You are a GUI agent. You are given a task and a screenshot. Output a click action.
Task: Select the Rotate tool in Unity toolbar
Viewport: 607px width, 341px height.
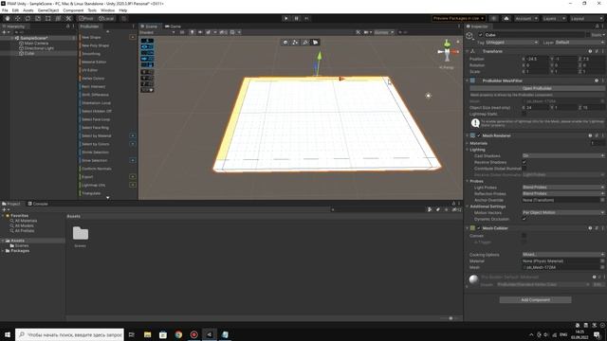click(x=28, y=18)
